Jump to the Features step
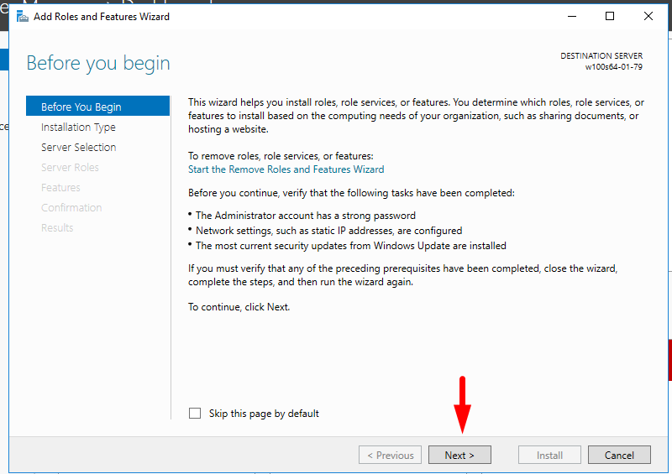 [x=60, y=188]
